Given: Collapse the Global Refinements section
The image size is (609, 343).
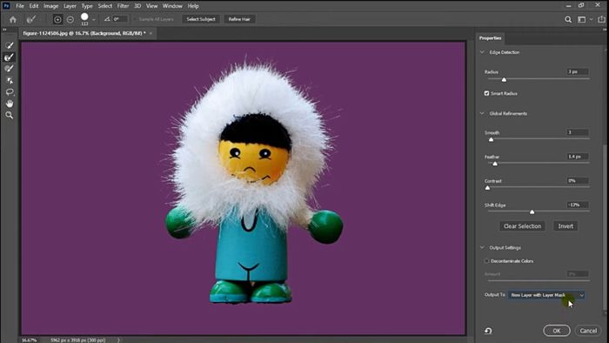Looking at the screenshot, I should tap(482, 113).
